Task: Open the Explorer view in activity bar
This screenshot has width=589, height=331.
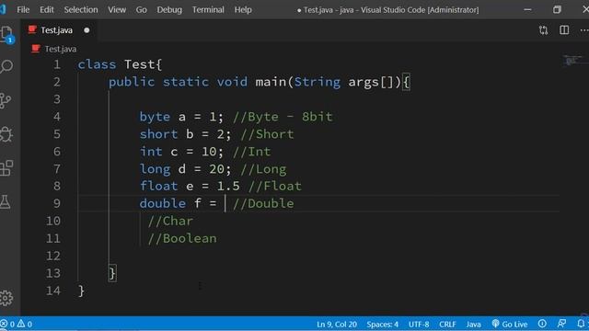Action: click(6, 35)
